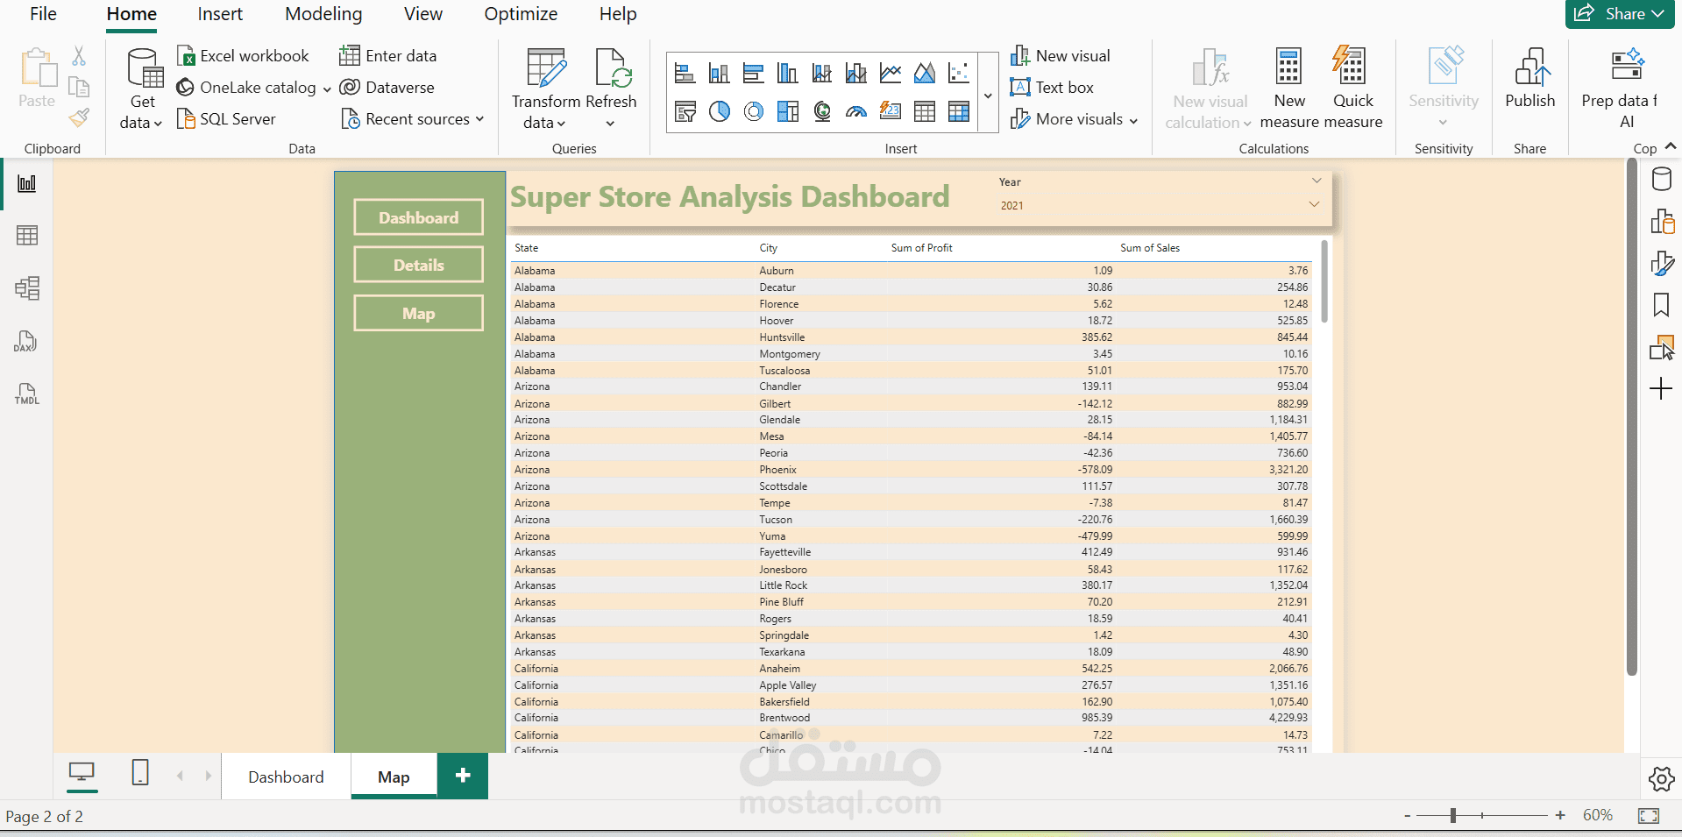This screenshot has width=1682, height=837.
Task: Expand the visuals gallery chevron
Action: click(988, 96)
